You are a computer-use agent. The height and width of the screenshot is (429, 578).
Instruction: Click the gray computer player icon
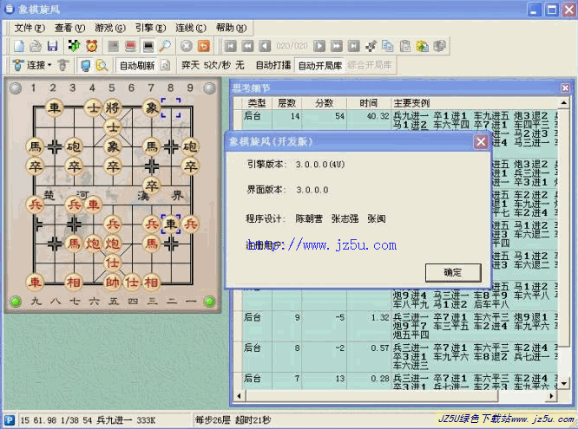pyautogui.click(x=113, y=46)
